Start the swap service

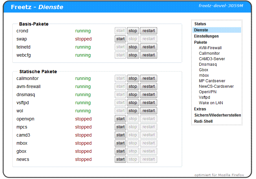[x=121, y=39]
